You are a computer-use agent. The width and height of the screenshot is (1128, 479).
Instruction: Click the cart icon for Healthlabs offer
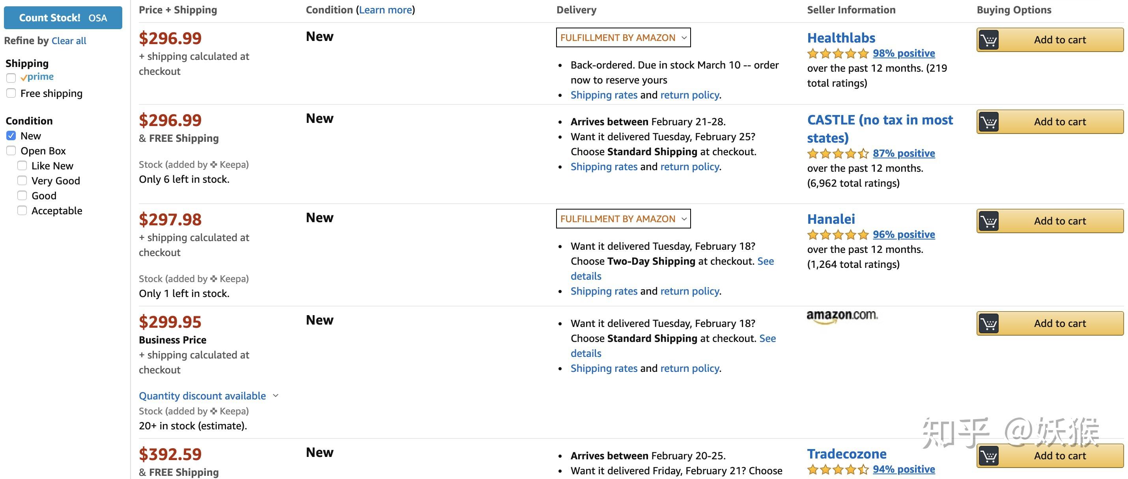pyautogui.click(x=989, y=40)
